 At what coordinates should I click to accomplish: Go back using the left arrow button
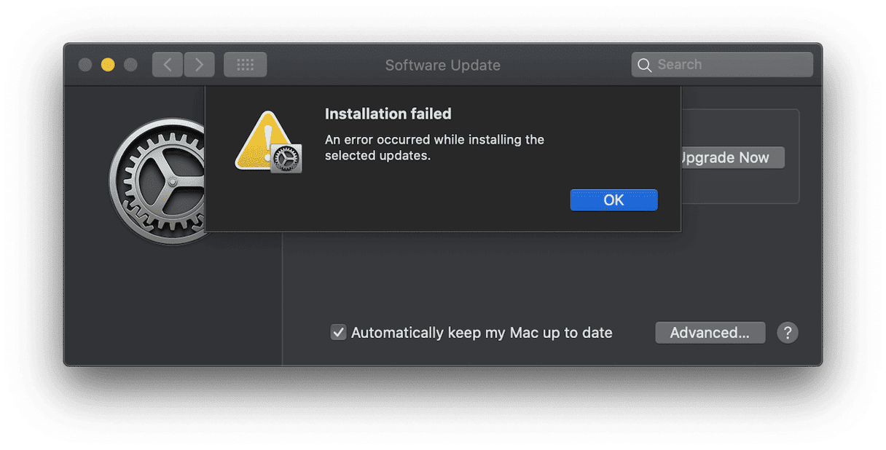point(167,65)
